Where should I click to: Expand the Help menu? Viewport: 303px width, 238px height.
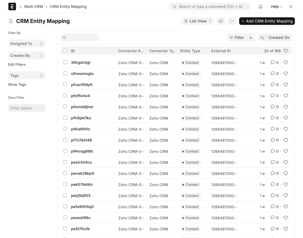click(277, 7)
